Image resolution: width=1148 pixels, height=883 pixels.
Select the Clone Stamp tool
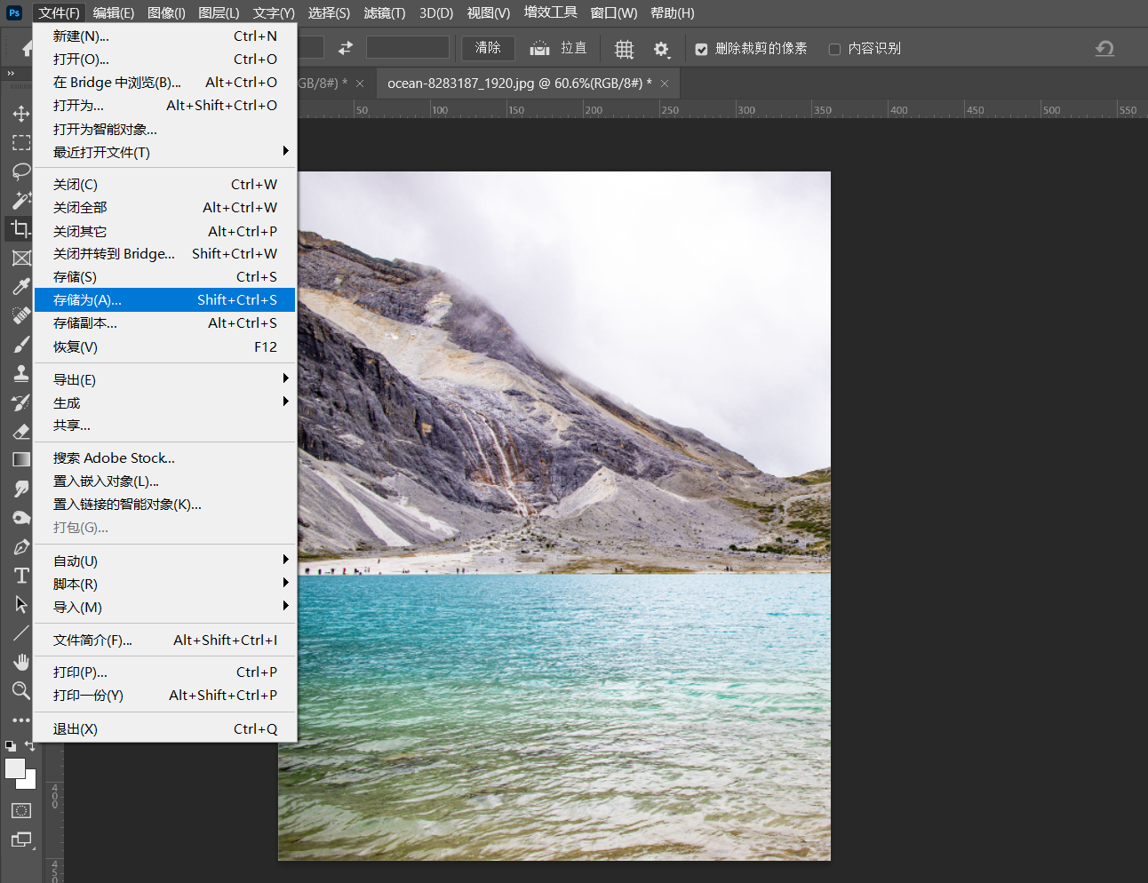click(x=21, y=373)
